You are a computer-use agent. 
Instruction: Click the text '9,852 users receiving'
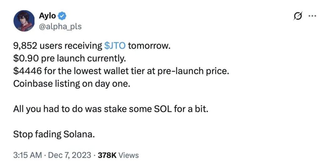tap(58, 46)
